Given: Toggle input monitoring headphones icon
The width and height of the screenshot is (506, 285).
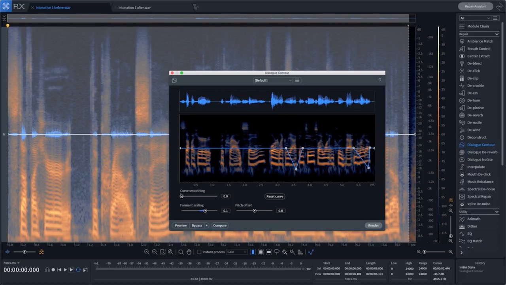Looking at the screenshot, I should [47, 270].
